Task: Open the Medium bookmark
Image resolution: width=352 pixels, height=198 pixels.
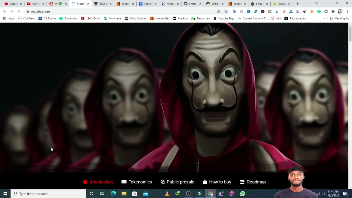Action: click(x=180, y=18)
